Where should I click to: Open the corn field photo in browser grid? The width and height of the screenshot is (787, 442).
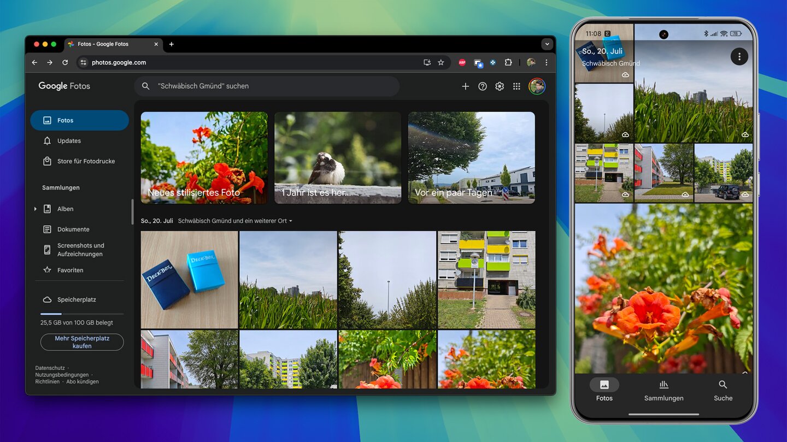(288, 280)
